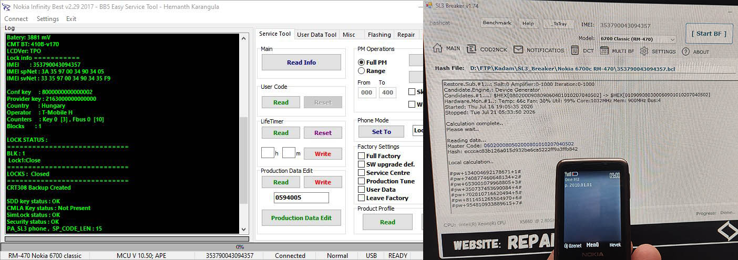
Task: Click the red Write in LifeTimer
Action: pos(323,154)
